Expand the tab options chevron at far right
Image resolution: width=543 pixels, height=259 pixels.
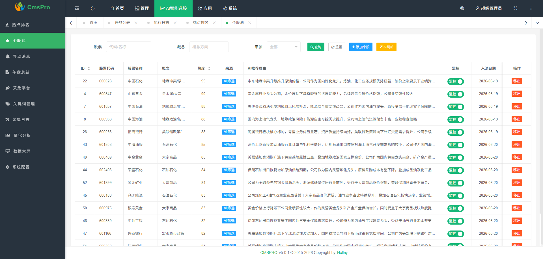pos(537,23)
